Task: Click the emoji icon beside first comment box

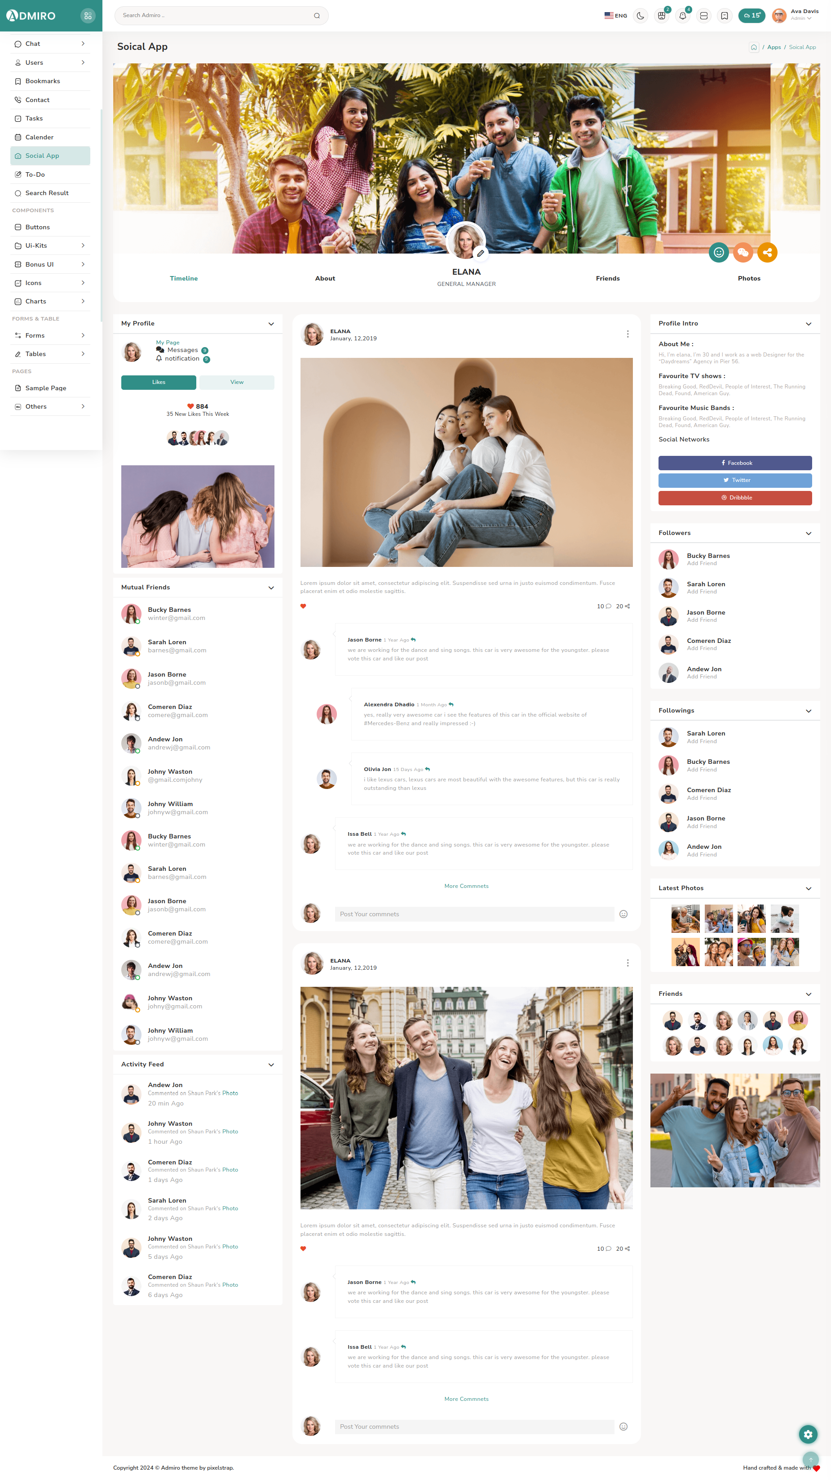Action: coord(623,914)
